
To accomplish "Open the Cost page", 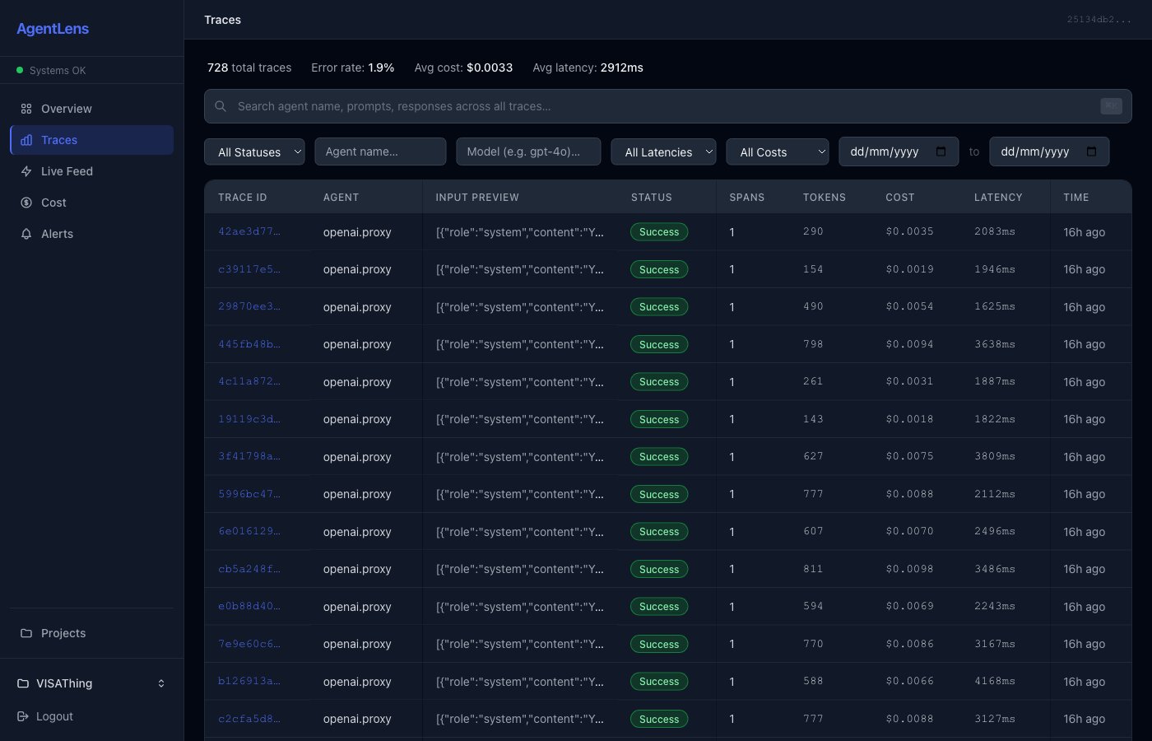I will tap(91, 203).
